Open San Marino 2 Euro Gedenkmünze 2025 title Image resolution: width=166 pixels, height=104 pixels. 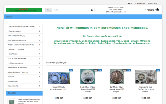point(117,89)
